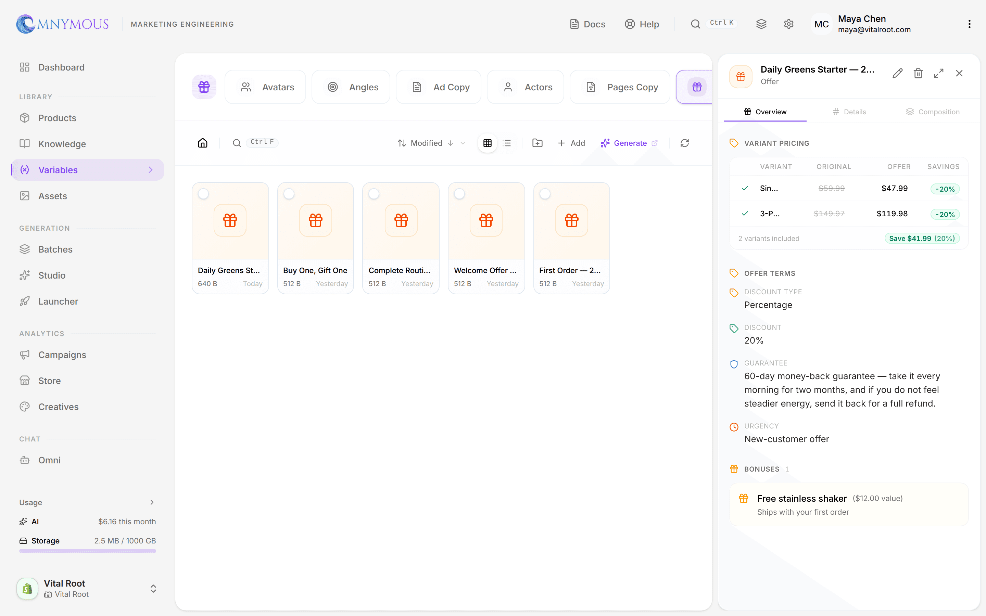Viewport: 986px width, 616px height.
Task: Open Creatives analytics
Action: click(x=88, y=407)
